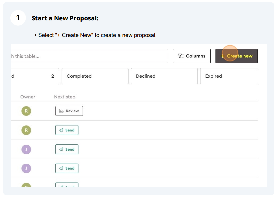
Task: Focus the search this table field
Action: click(89, 56)
